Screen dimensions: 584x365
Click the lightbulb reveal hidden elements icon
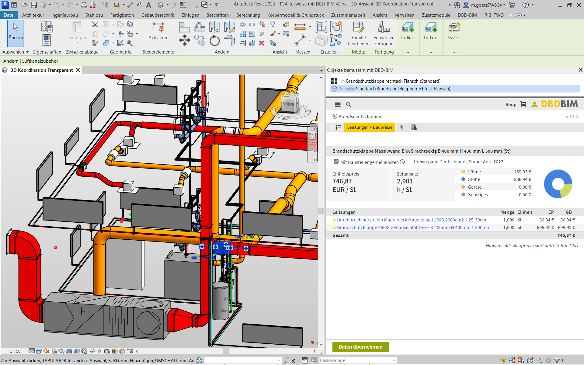point(99,351)
